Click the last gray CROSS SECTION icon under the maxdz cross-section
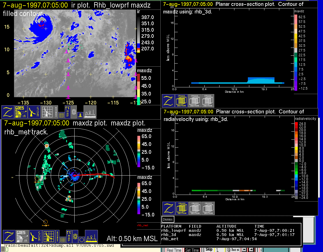Screen dimensions: 323x252 click(208, 101)
